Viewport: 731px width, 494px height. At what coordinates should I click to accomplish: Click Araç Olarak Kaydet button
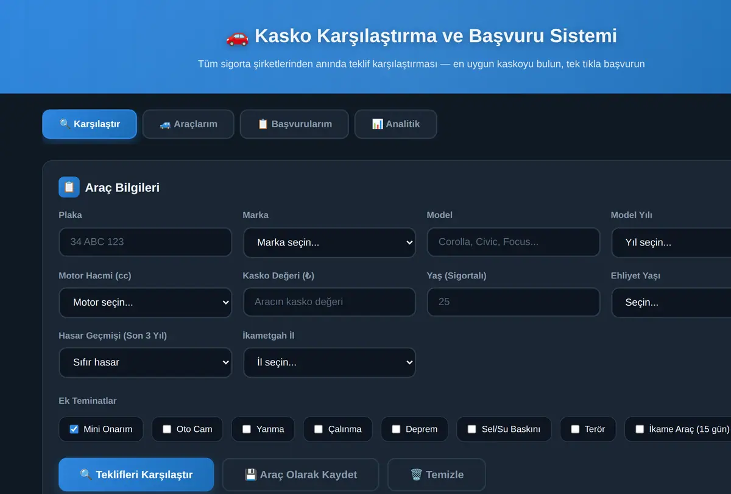click(300, 475)
